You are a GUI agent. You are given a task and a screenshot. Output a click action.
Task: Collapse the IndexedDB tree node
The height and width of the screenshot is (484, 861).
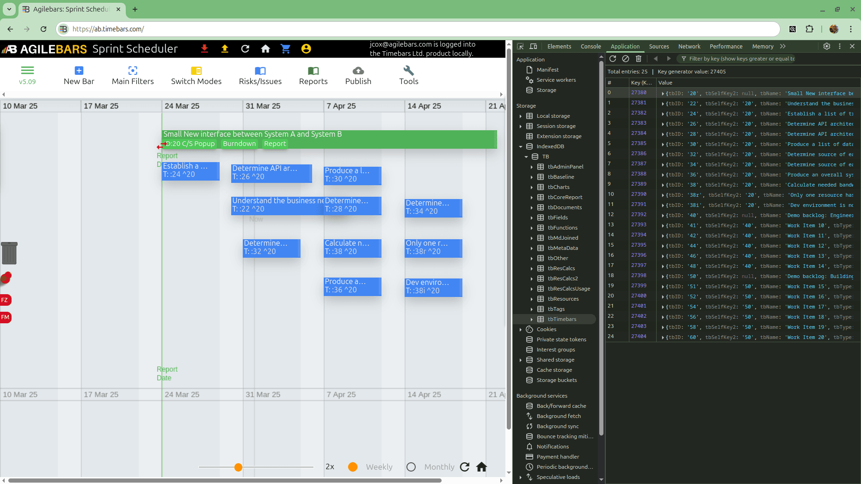pos(521,146)
